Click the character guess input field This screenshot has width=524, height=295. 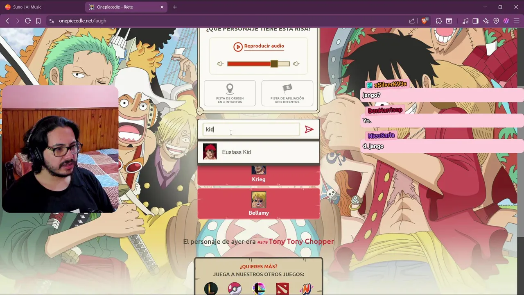point(251,129)
